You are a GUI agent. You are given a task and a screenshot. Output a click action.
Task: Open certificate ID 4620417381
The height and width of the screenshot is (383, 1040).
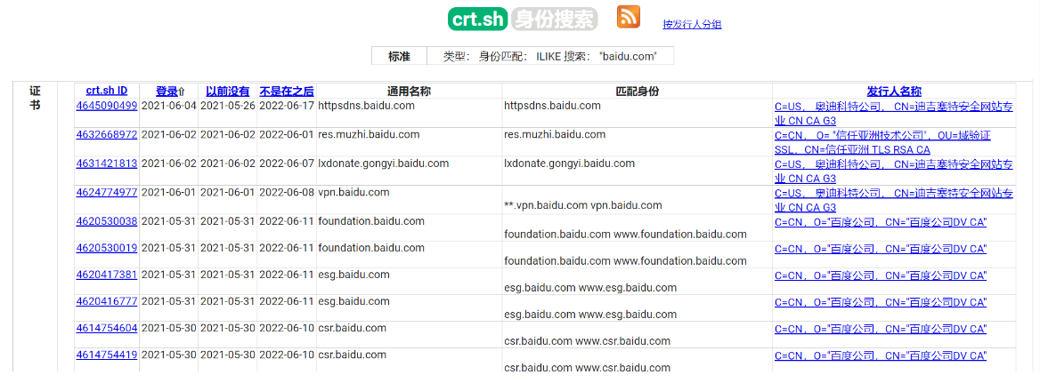pyautogui.click(x=107, y=275)
